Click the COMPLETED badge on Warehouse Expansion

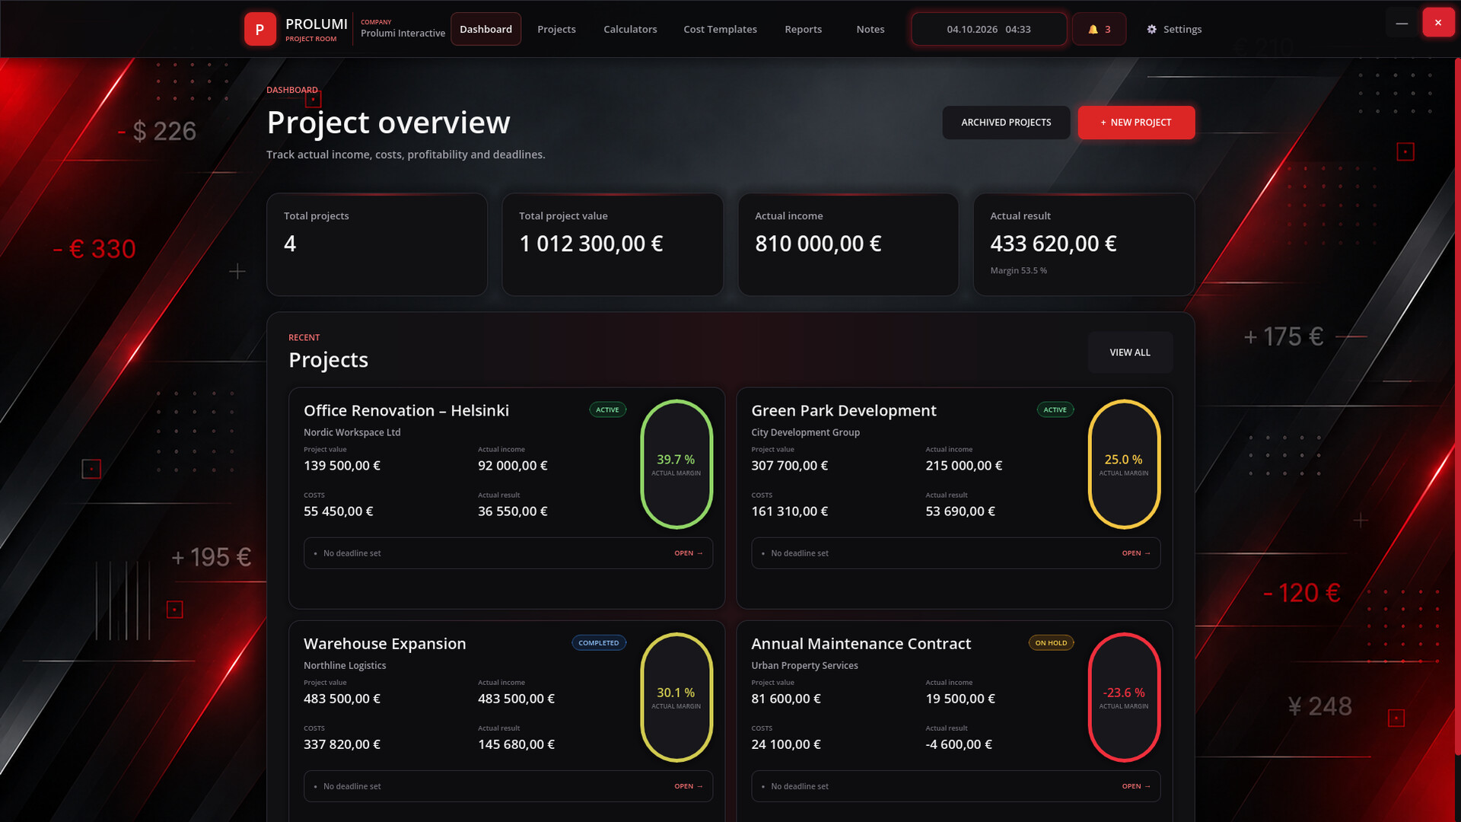(599, 642)
